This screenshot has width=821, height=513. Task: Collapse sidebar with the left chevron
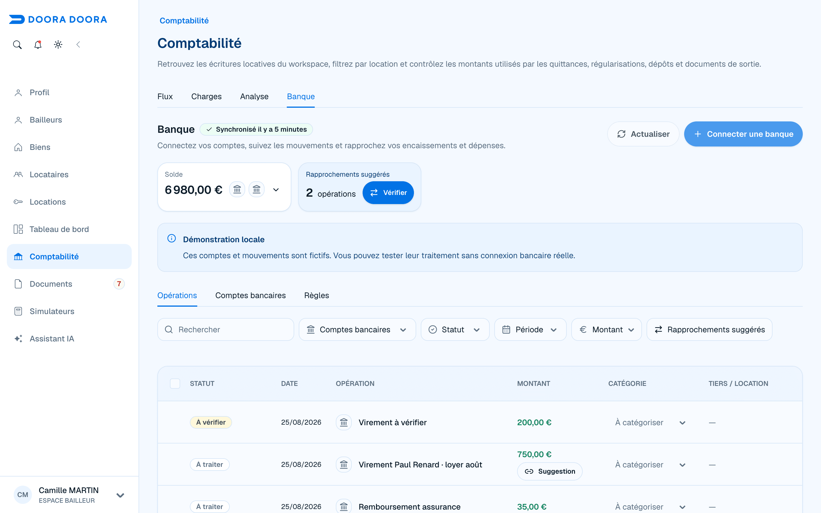click(x=78, y=45)
